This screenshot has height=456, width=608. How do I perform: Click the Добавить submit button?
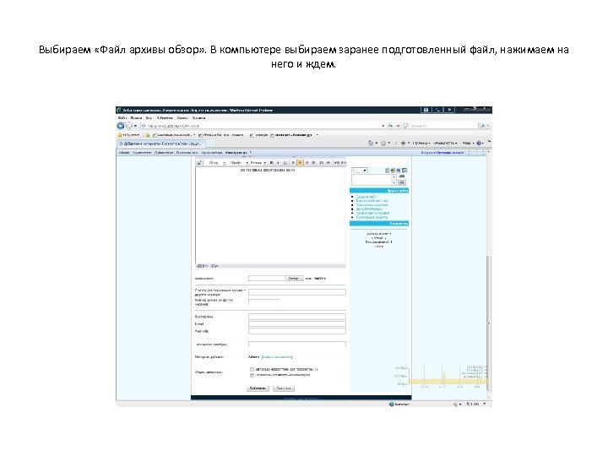coord(258,388)
